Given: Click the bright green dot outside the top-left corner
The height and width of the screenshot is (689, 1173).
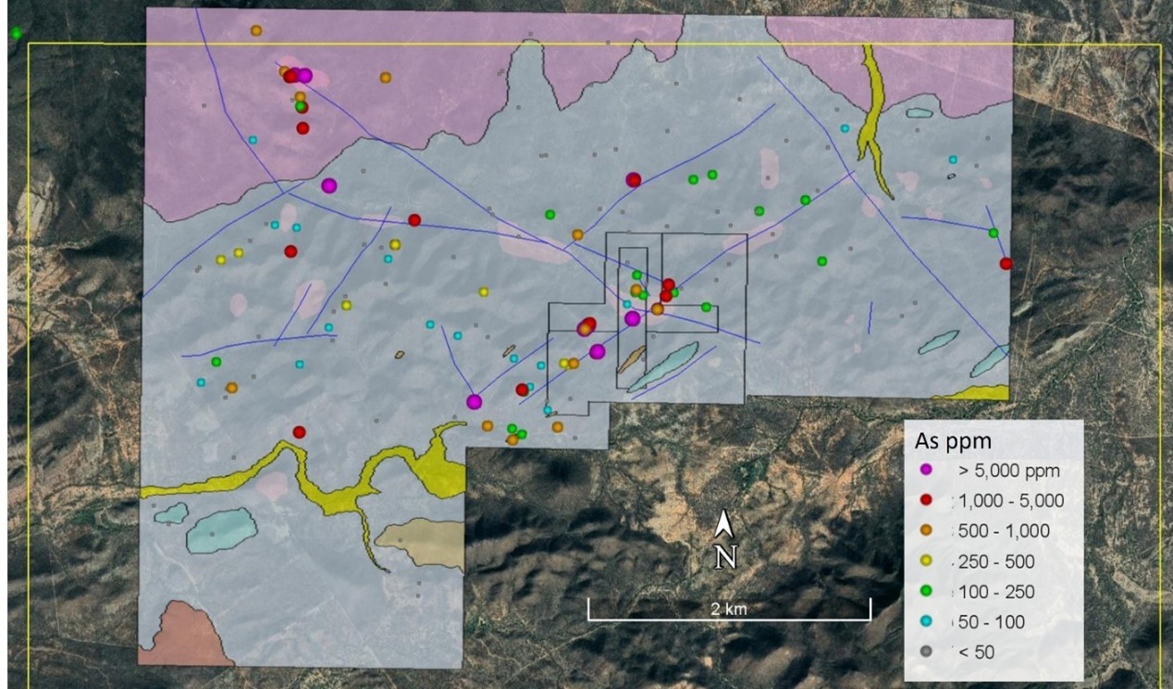Looking at the screenshot, I should point(16,33).
